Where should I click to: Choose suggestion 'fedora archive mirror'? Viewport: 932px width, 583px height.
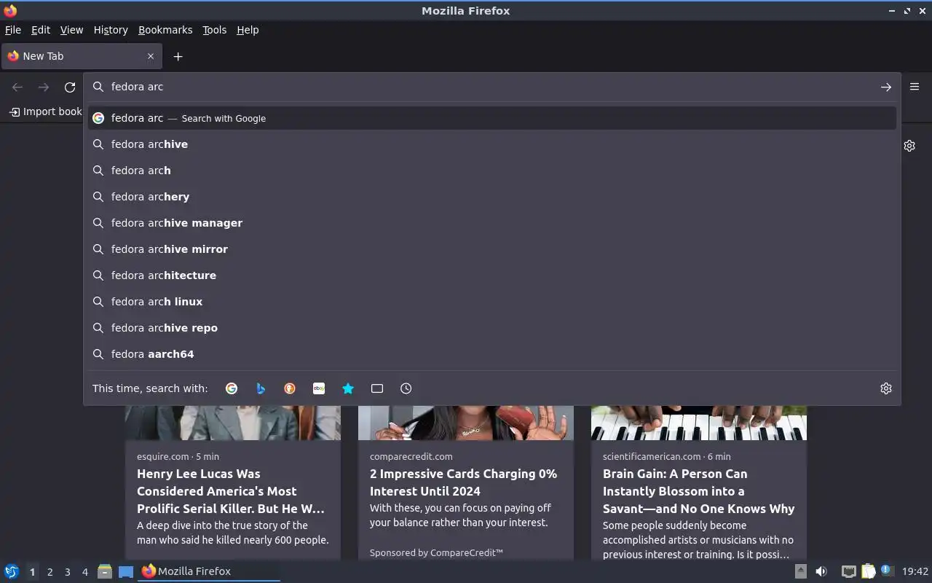point(492,249)
